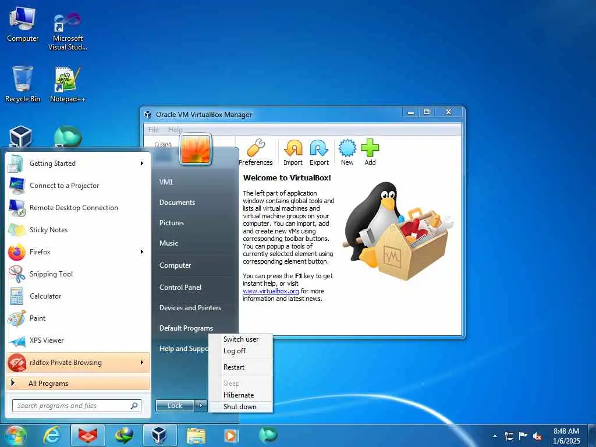Select Hibernate from the power menu
This screenshot has width=596, height=447.
(x=240, y=395)
